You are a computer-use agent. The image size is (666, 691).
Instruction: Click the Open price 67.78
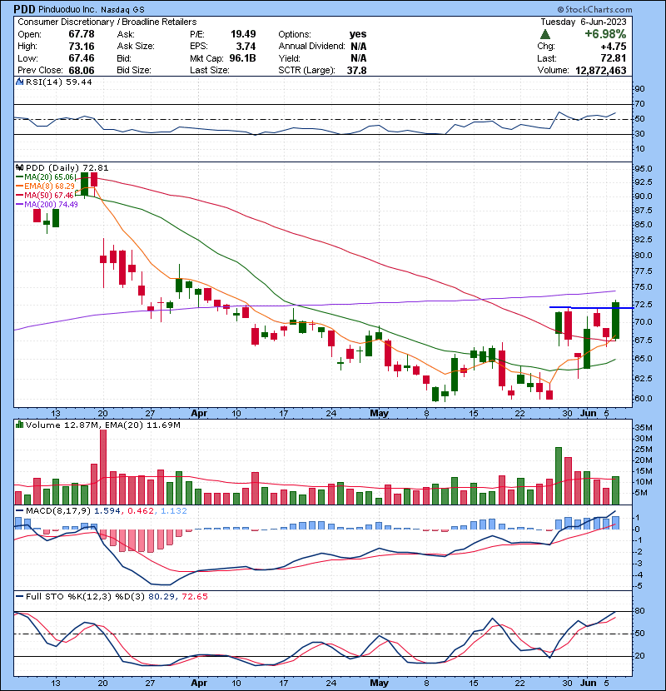coord(82,34)
